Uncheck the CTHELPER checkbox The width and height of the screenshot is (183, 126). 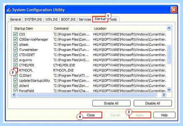click(16, 65)
